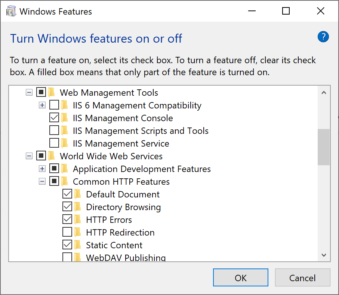339x295 pixels.
Task: Disable the Directory Browsing checkbox
Action: tap(67, 207)
